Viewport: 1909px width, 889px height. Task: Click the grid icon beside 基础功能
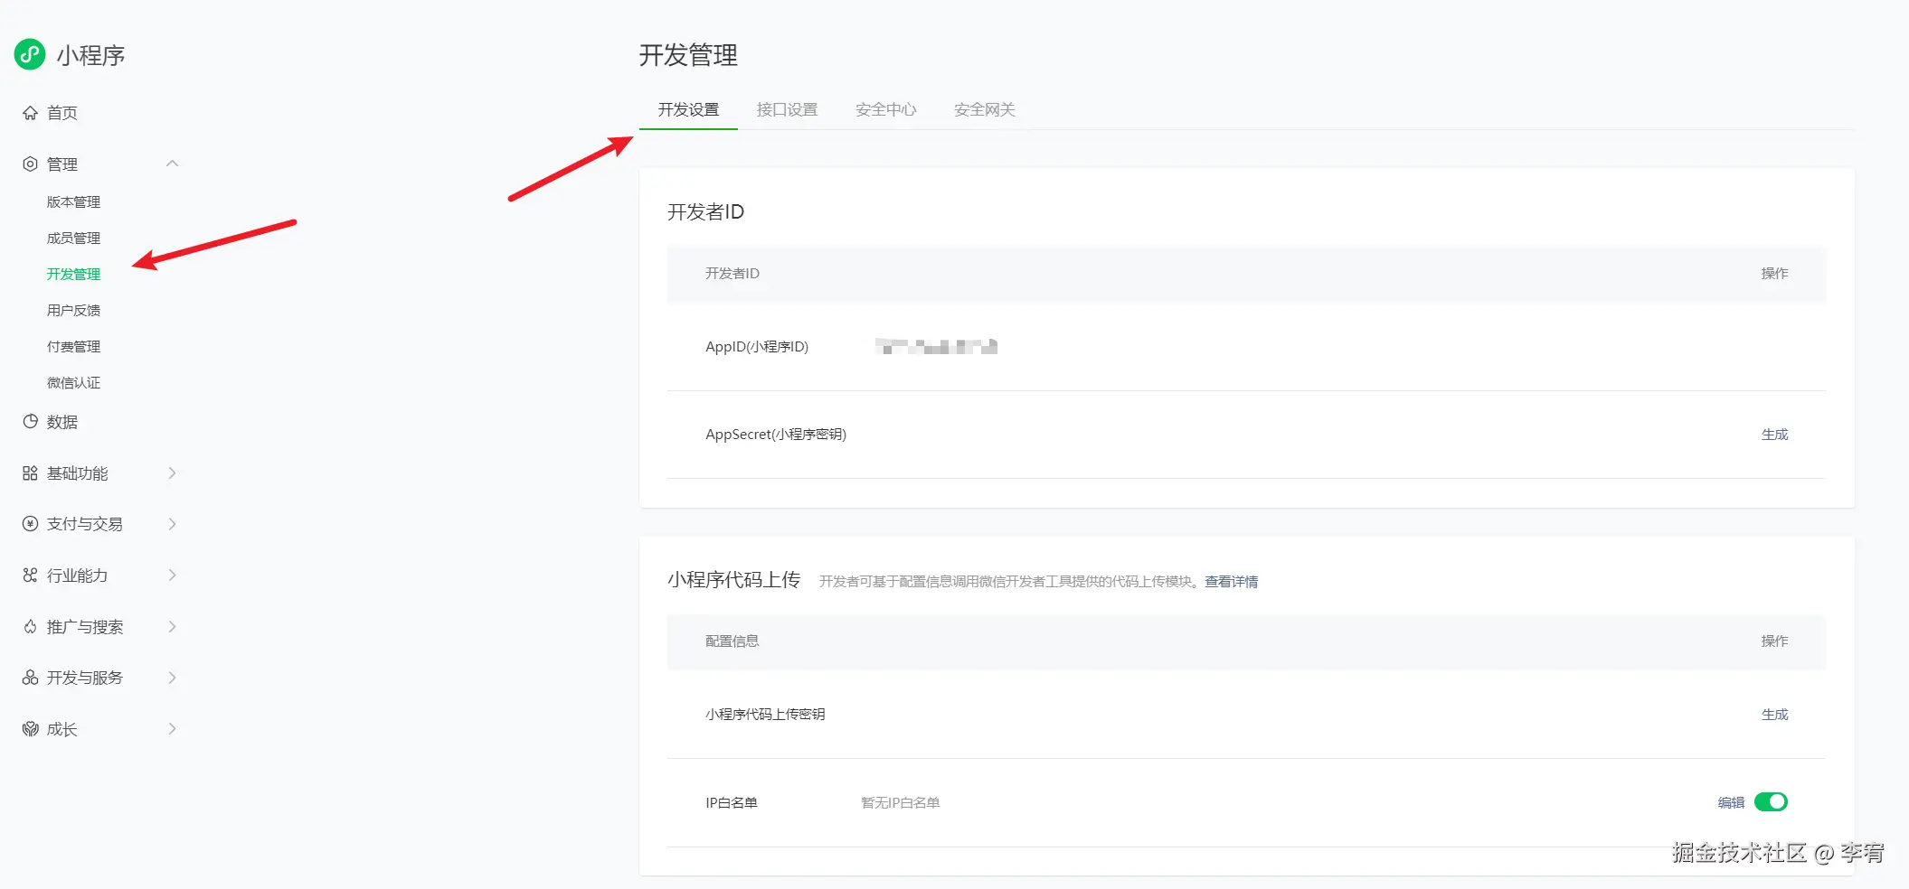pos(30,473)
